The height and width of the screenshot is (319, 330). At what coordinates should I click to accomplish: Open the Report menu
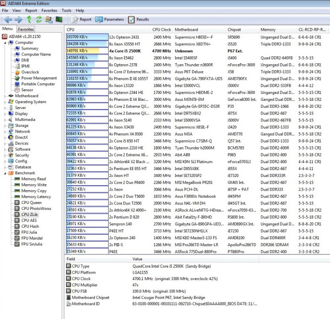click(31, 11)
